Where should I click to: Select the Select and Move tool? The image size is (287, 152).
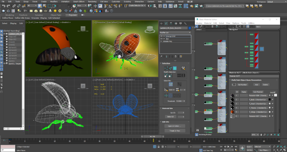[x=61, y=6]
